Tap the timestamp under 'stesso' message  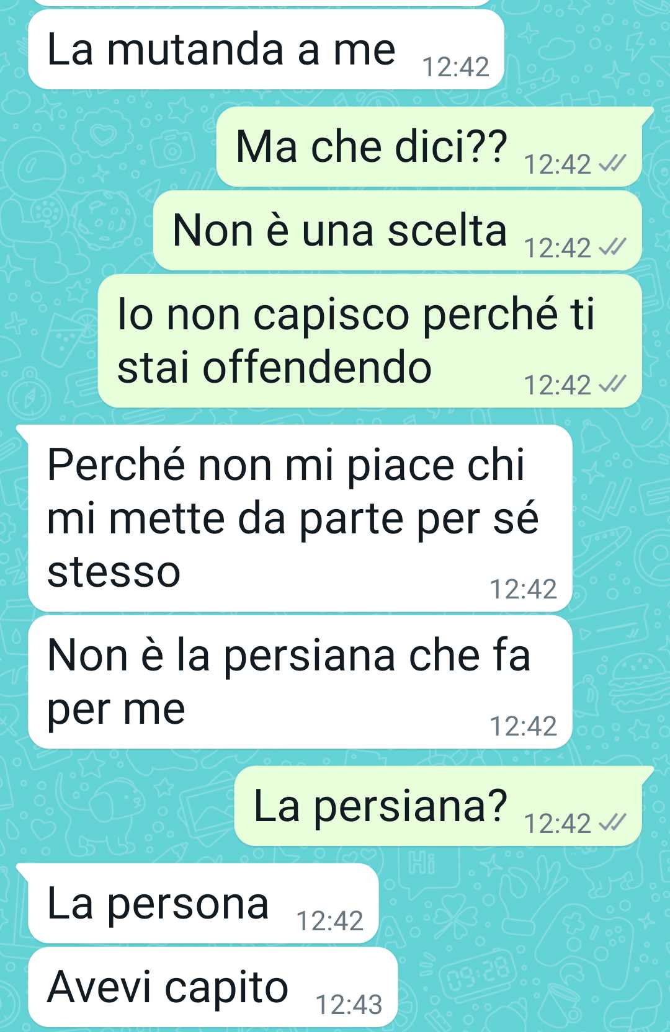524,589
